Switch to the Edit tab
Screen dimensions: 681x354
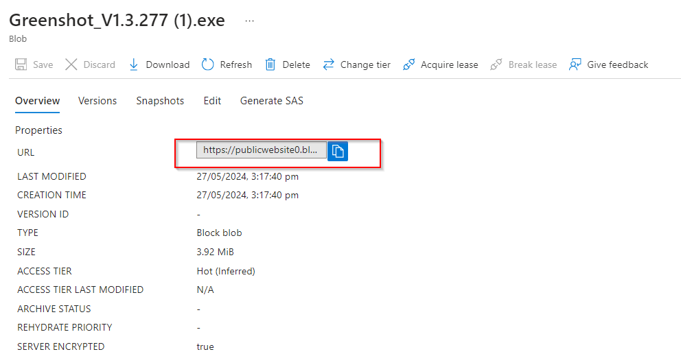tap(212, 101)
